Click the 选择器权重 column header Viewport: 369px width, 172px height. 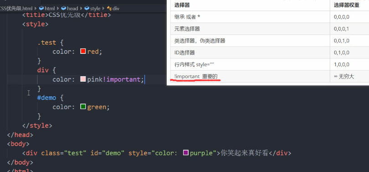[x=346, y=5]
